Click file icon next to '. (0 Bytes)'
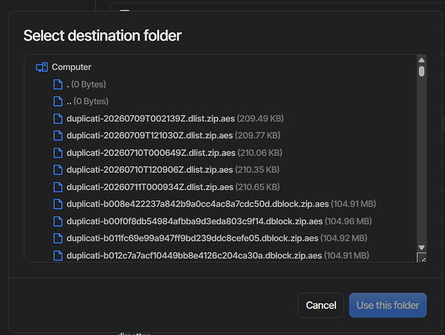 click(x=58, y=84)
